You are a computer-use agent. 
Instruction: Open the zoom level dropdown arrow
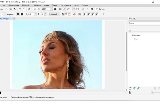(x=51, y=9)
